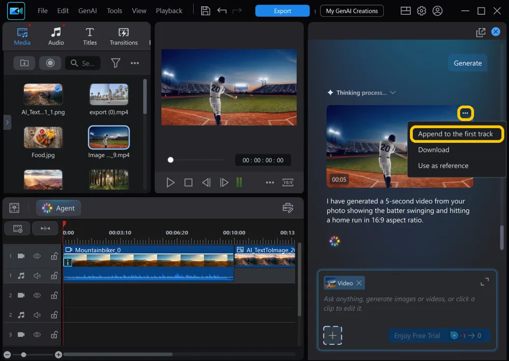Viewport: 509px width, 361px height.
Task: Click the Agent button above timeline
Action: point(59,208)
